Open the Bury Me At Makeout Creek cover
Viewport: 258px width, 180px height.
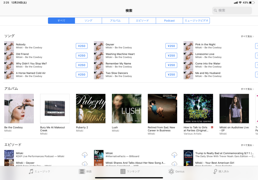55,109
